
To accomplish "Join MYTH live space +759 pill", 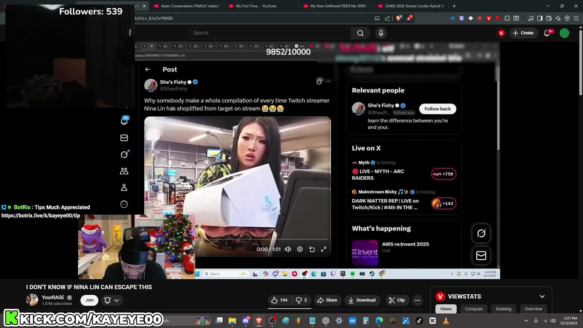I will pos(444,174).
